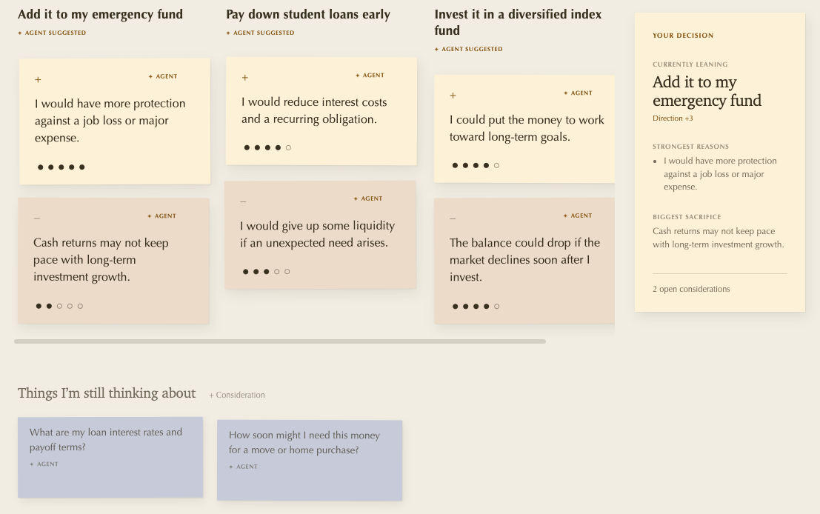This screenshot has width=820, height=514.
Task: Click the horizontal scrollbar under option columns
Action: 280,341
